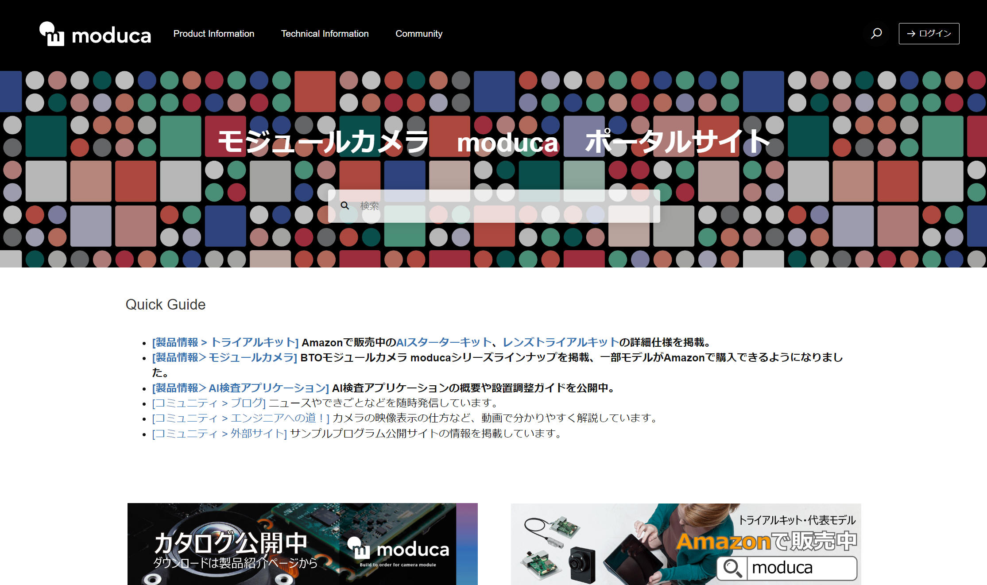Viewport: 987px width, 585px height.
Task: Open [コミュニティ > エンジニアへの道！] link
Action: pos(240,418)
